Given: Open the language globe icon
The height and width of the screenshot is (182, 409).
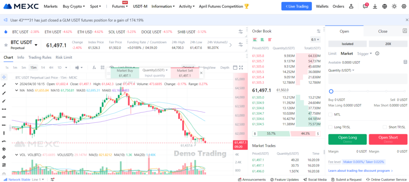Looking at the screenshot, I should pyautogui.click(x=385, y=6).
